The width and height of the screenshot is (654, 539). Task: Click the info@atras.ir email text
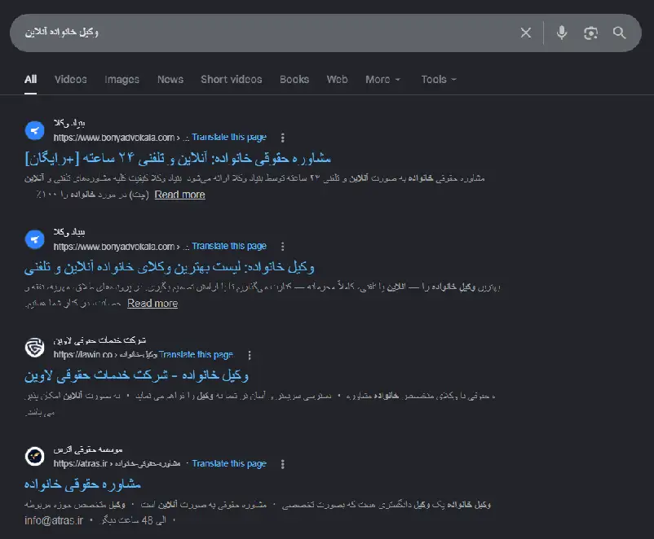[x=54, y=520]
